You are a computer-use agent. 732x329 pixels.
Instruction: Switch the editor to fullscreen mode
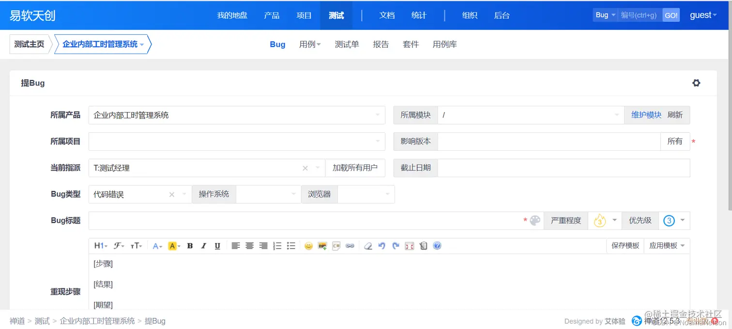409,246
